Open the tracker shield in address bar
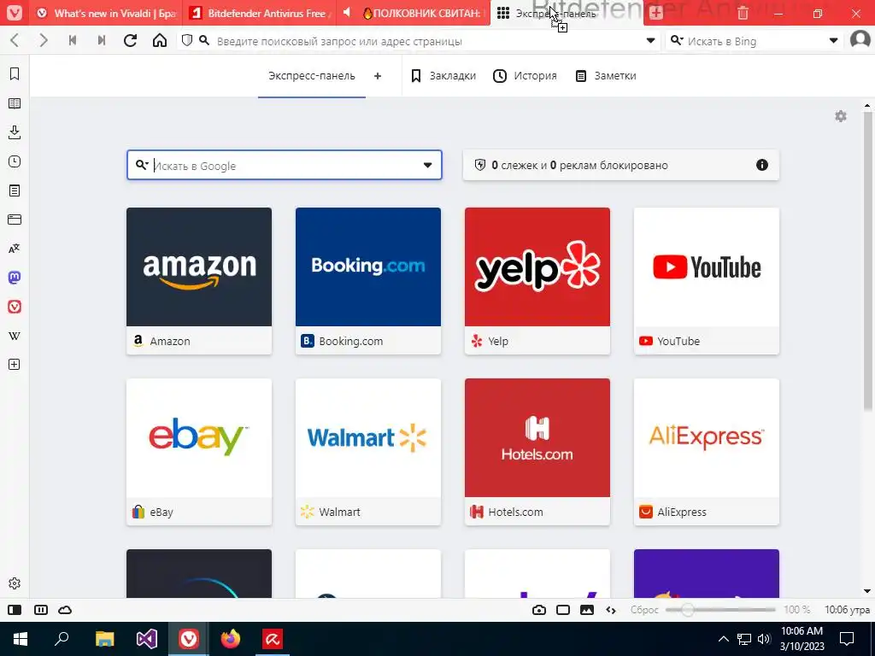 pos(187,40)
